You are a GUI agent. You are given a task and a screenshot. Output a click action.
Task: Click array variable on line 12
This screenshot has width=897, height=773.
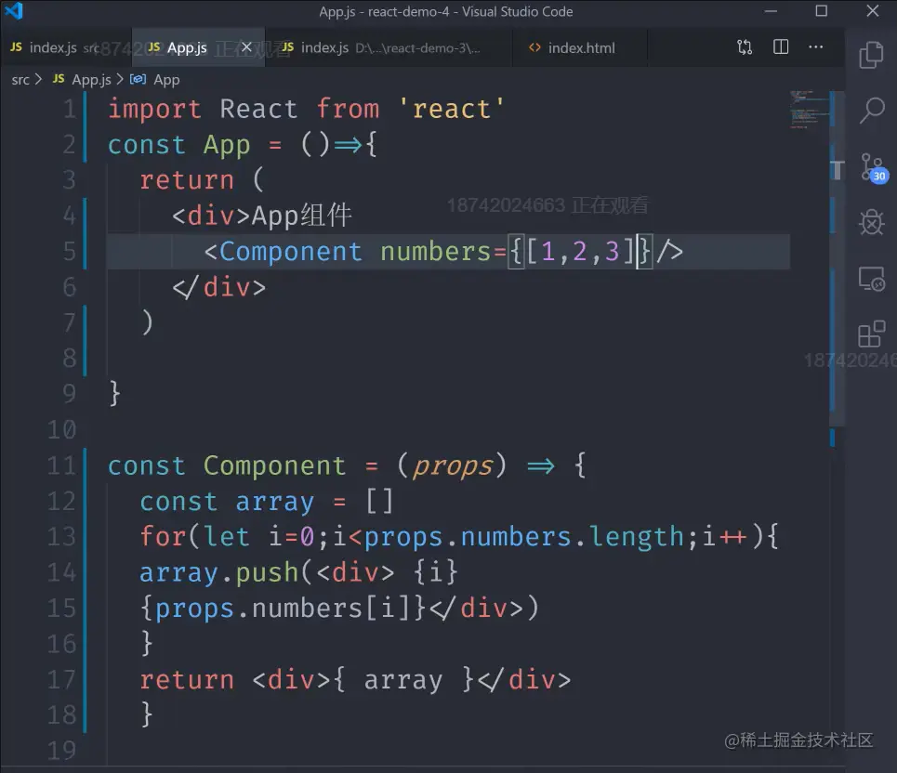[x=274, y=502]
